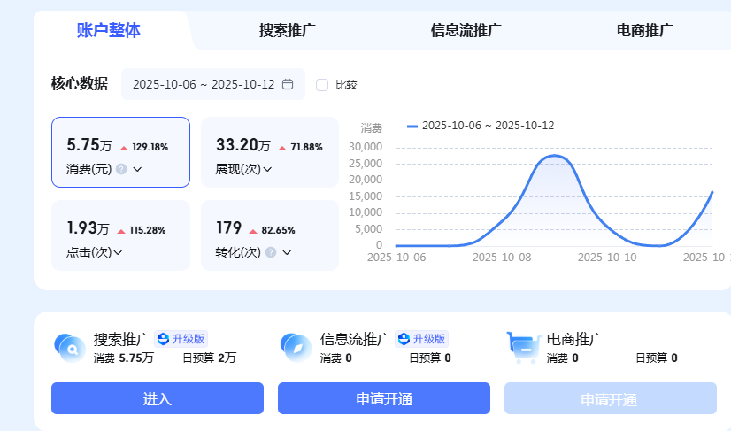
Task: Expand the 点击(次) metric dropdown arrow
Action: tap(118, 252)
